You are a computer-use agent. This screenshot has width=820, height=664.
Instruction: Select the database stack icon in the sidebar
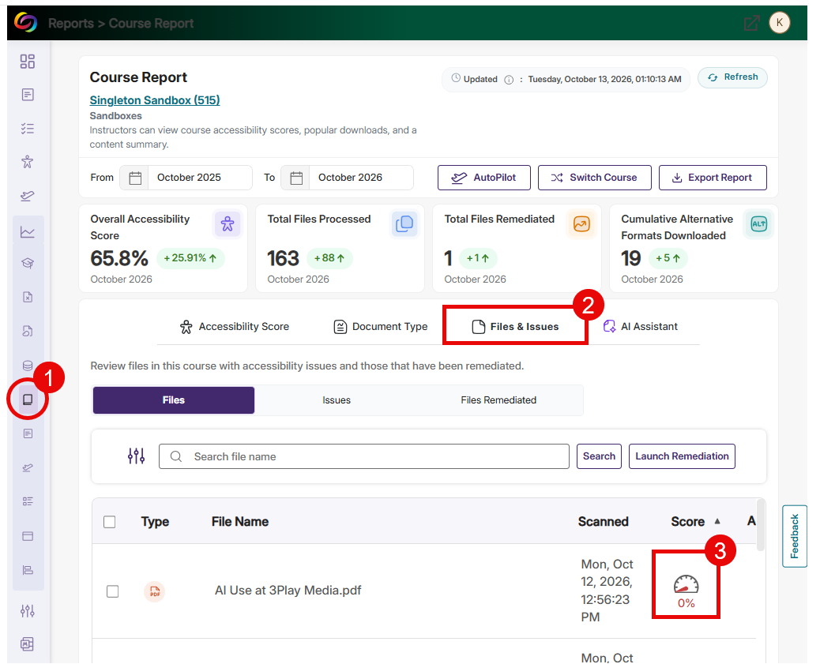pos(27,366)
